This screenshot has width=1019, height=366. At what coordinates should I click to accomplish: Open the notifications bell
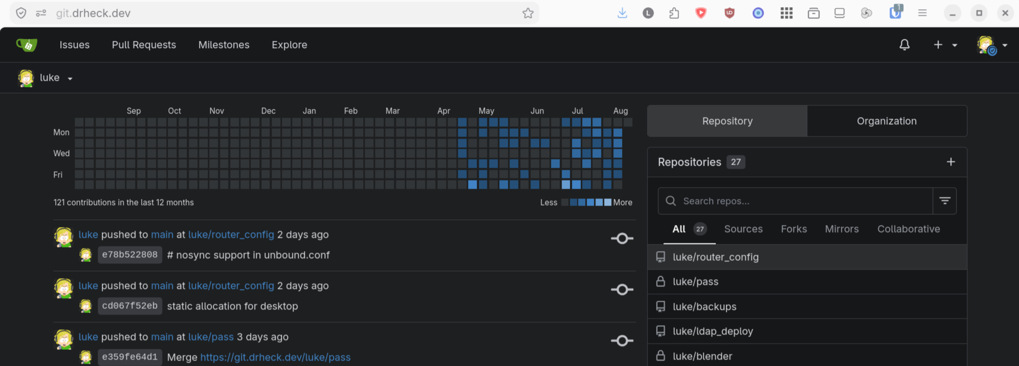pos(904,45)
